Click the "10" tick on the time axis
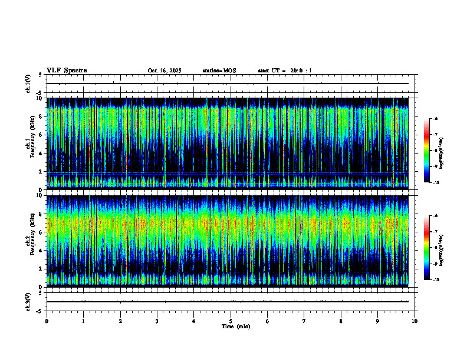The height and width of the screenshot is (360, 467). click(x=415, y=321)
